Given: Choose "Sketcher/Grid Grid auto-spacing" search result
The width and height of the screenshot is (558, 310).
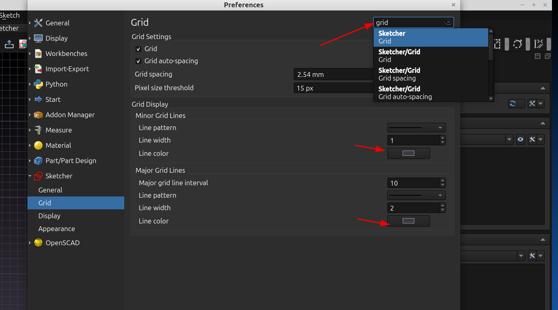Looking at the screenshot, I should click(x=431, y=93).
